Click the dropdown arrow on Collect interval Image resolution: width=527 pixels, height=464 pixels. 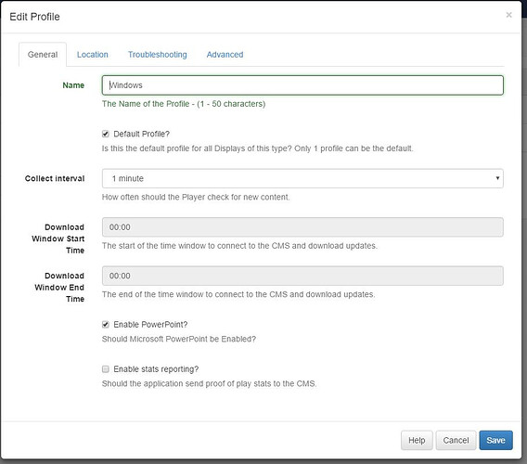point(497,178)
